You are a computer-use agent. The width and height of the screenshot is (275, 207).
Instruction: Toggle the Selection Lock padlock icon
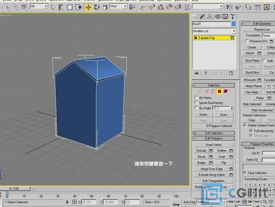(x=67, y=202)
